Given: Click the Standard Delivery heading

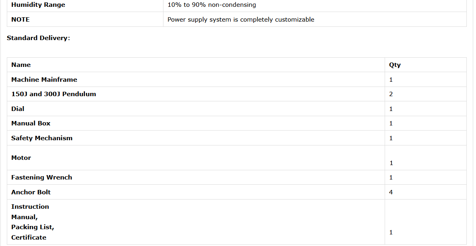Looking at the screenshot, I should 38,38.
